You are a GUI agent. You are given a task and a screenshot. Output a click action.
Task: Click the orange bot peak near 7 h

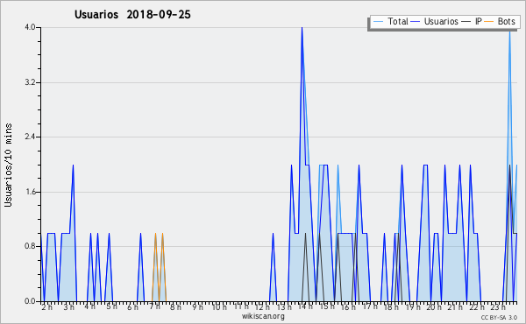pyautogui.click(x=155, y=234)
